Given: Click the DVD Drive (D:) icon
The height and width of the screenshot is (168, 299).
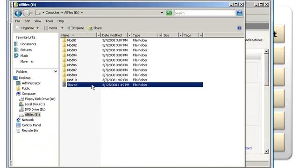Looking at the screenshot, I should coord(21,109).
